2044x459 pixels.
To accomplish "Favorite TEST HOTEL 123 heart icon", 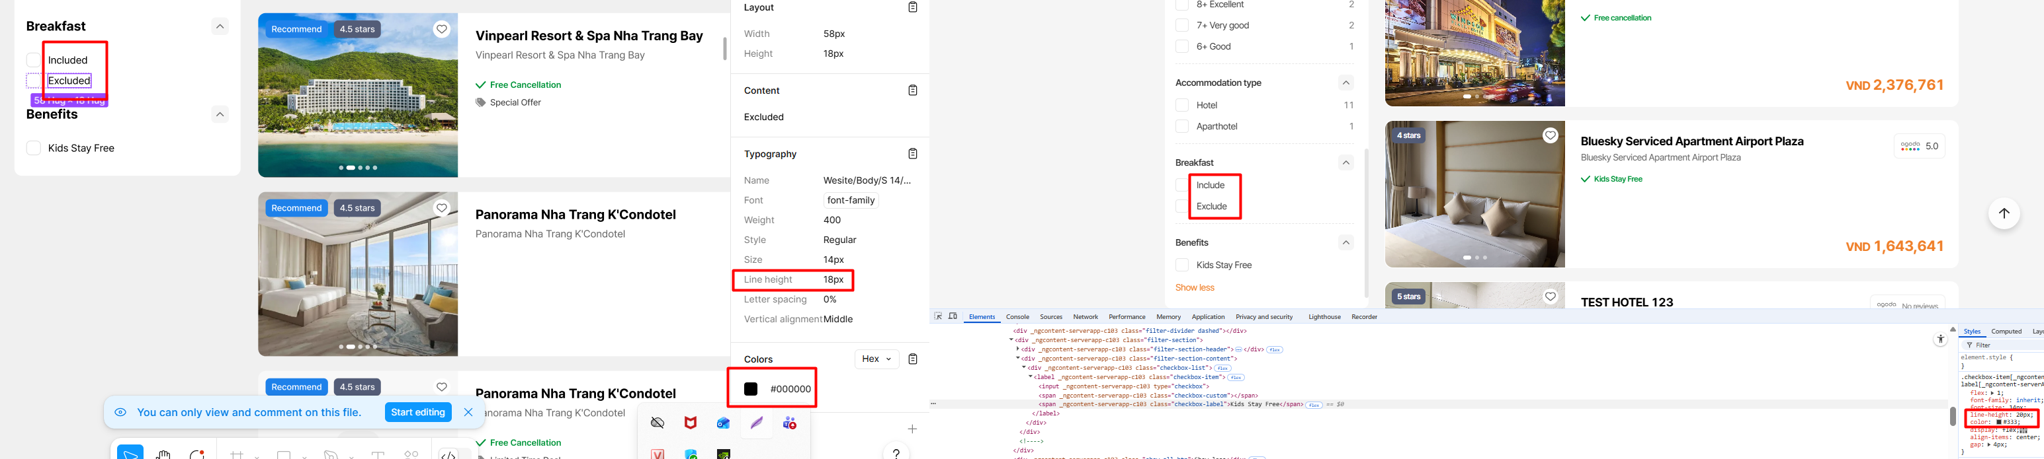I will 1550,297.
